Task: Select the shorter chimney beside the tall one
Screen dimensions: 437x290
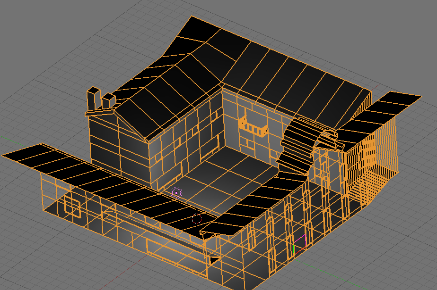Action: pyautogui.click(x=109, y=100)
